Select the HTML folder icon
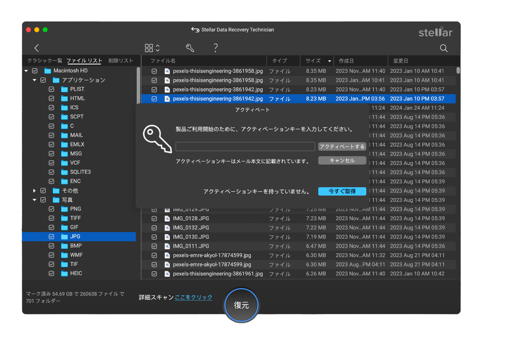 point(64,98)
